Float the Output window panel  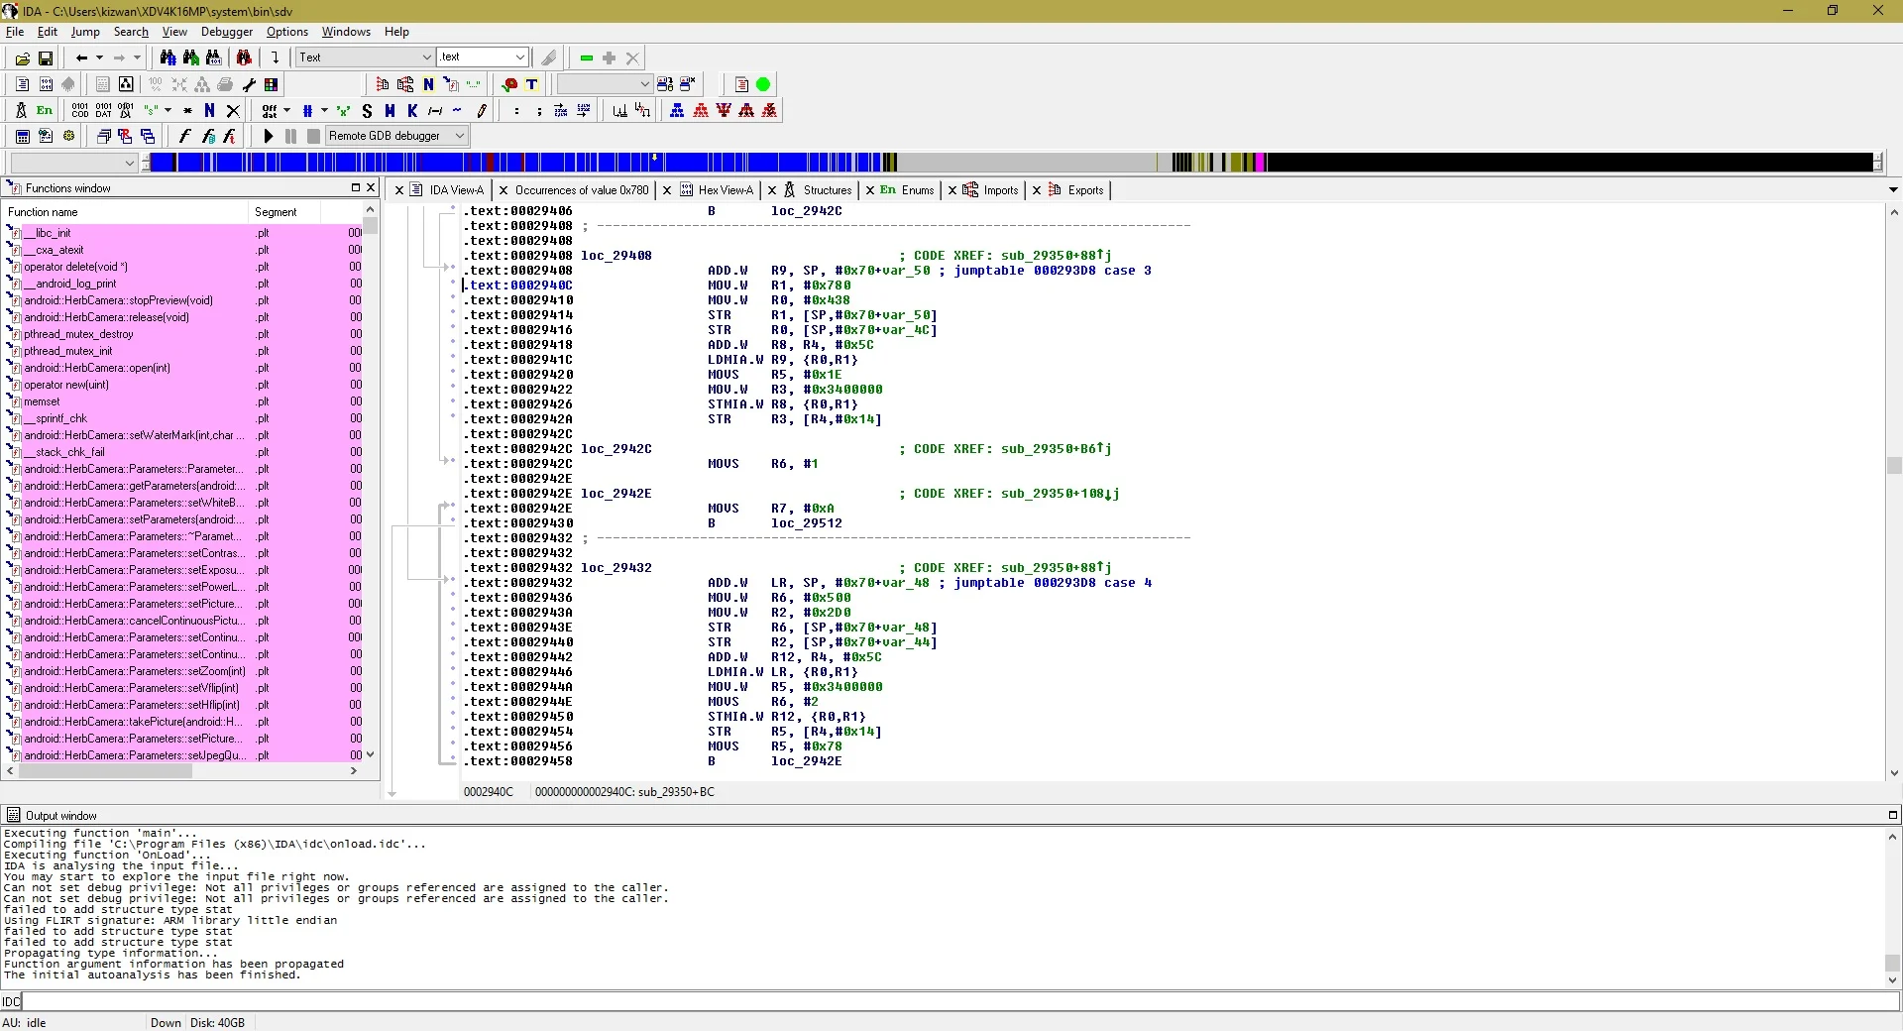(1892, 815)
